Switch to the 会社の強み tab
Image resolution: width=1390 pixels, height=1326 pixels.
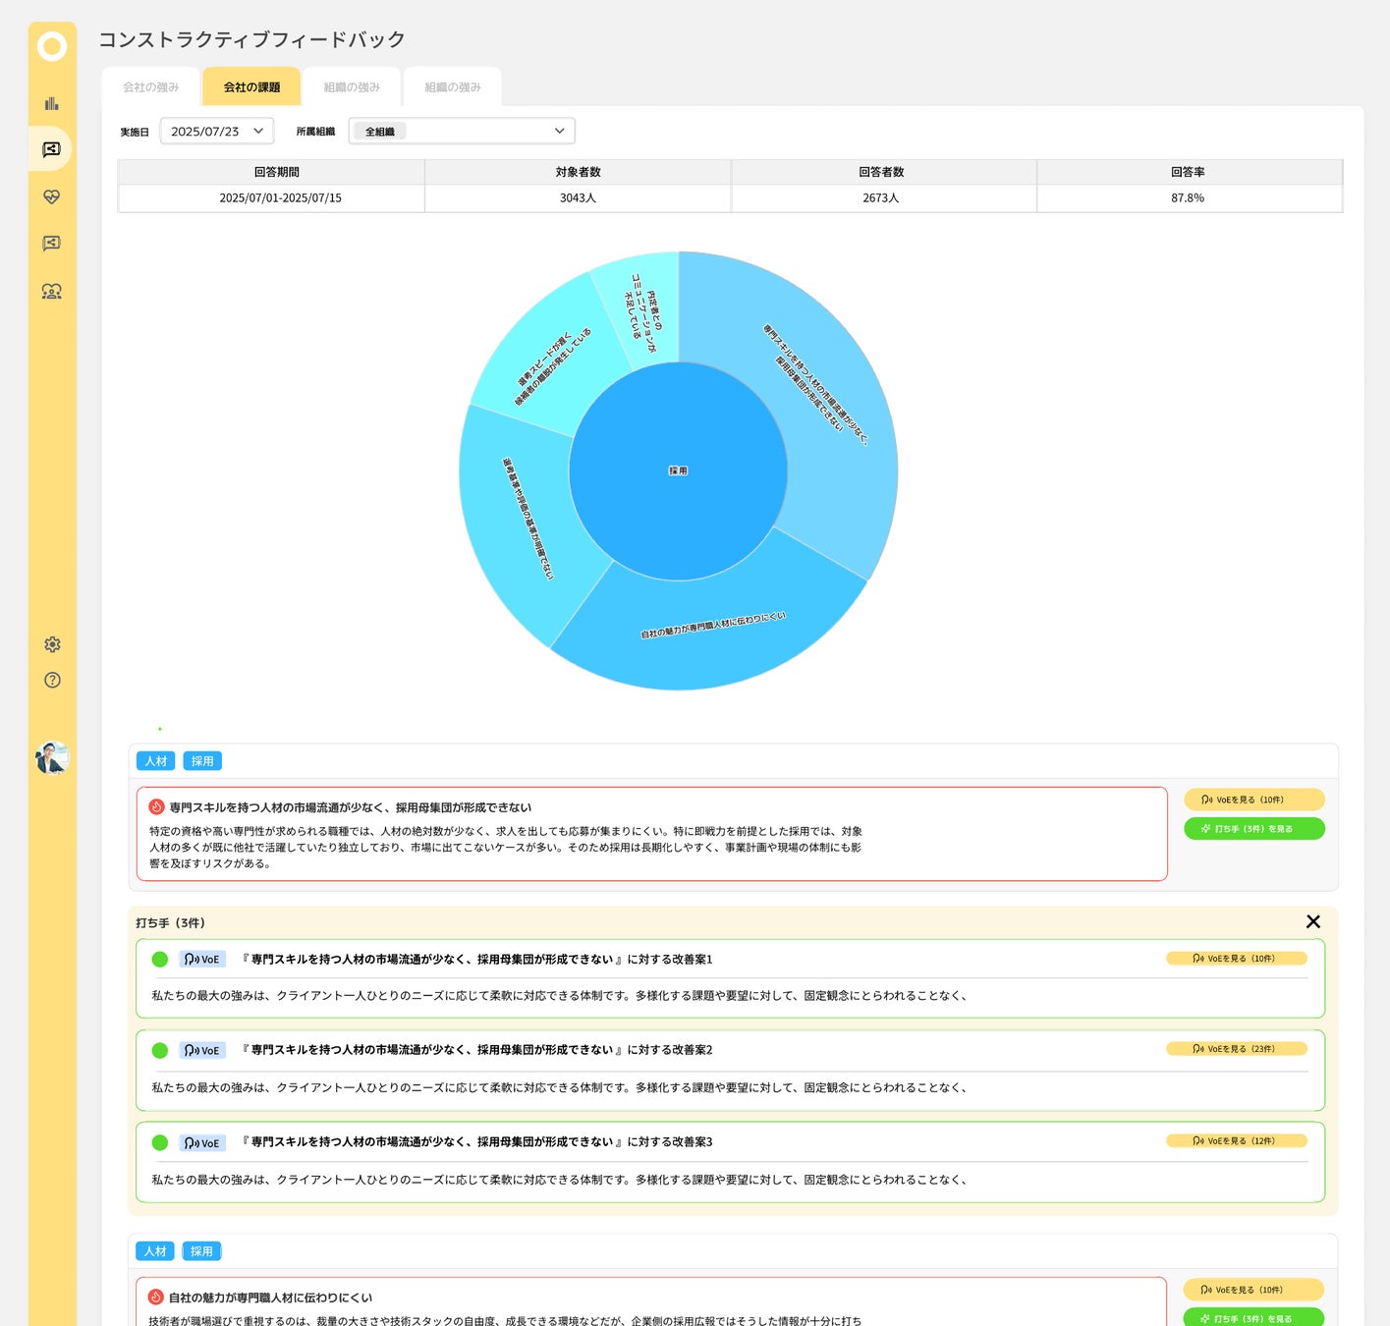(x=150, y=87)
